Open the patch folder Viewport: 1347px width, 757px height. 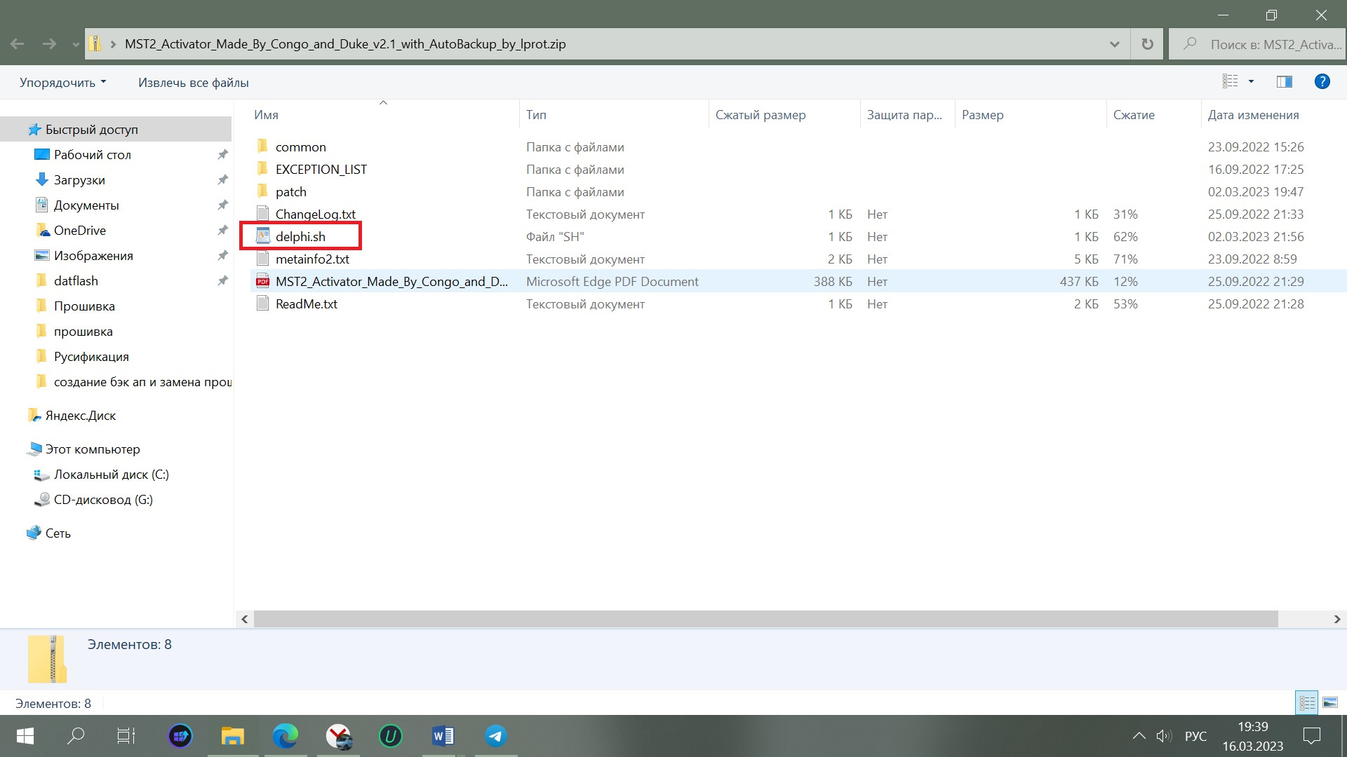pos(290,191)
